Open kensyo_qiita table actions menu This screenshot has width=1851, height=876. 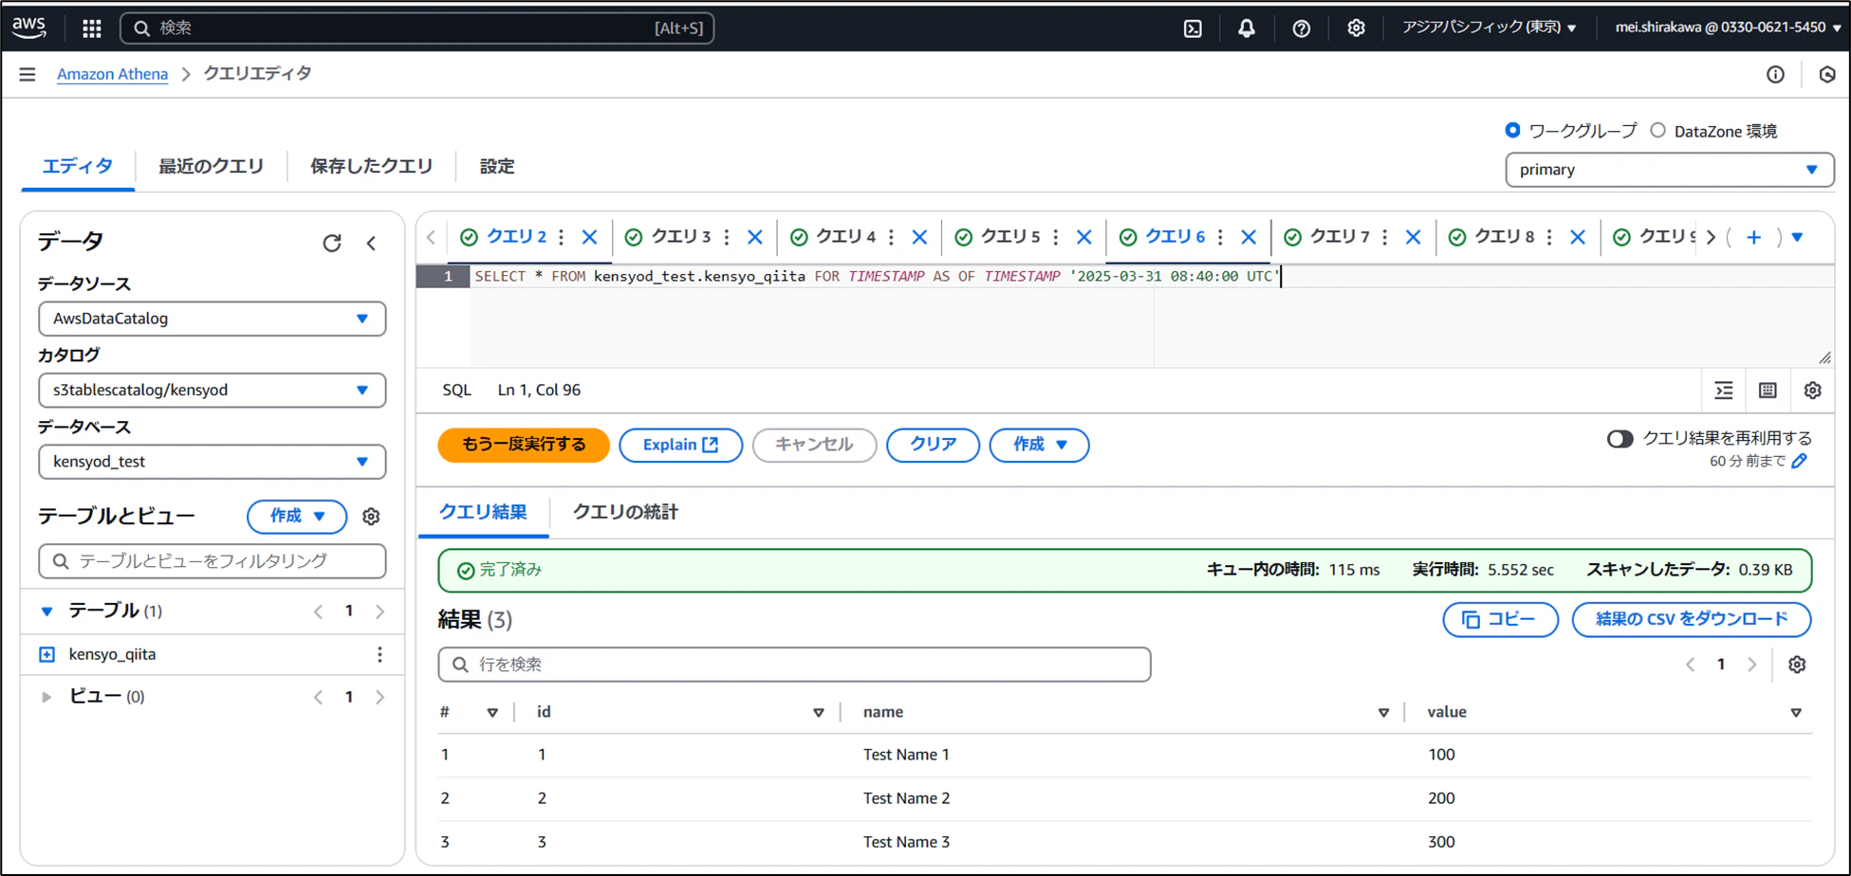pos(379,654)
